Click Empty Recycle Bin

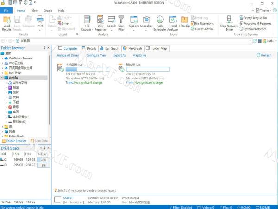pyautogui.click(x=253, y=18)
